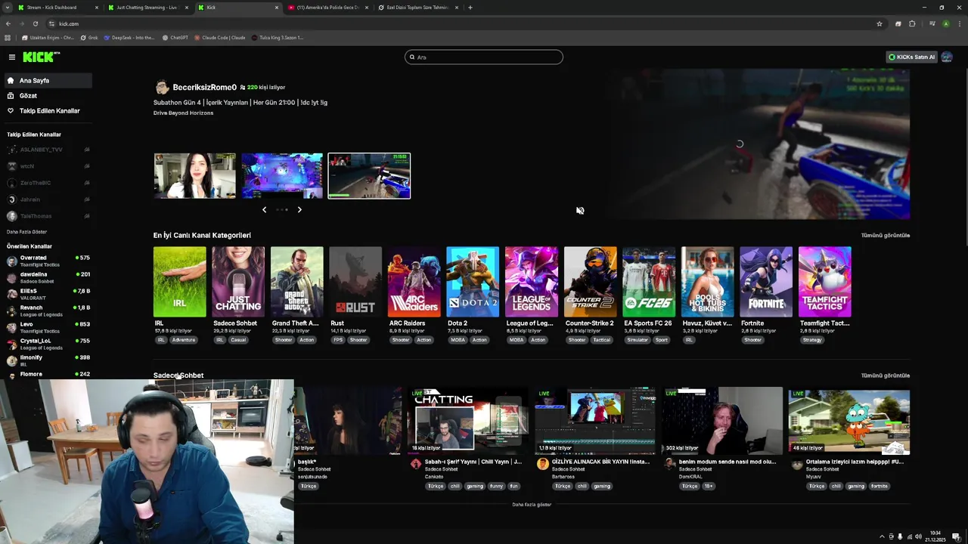Open the IRL category card
The image size is (968, 544).
(179, 282)
